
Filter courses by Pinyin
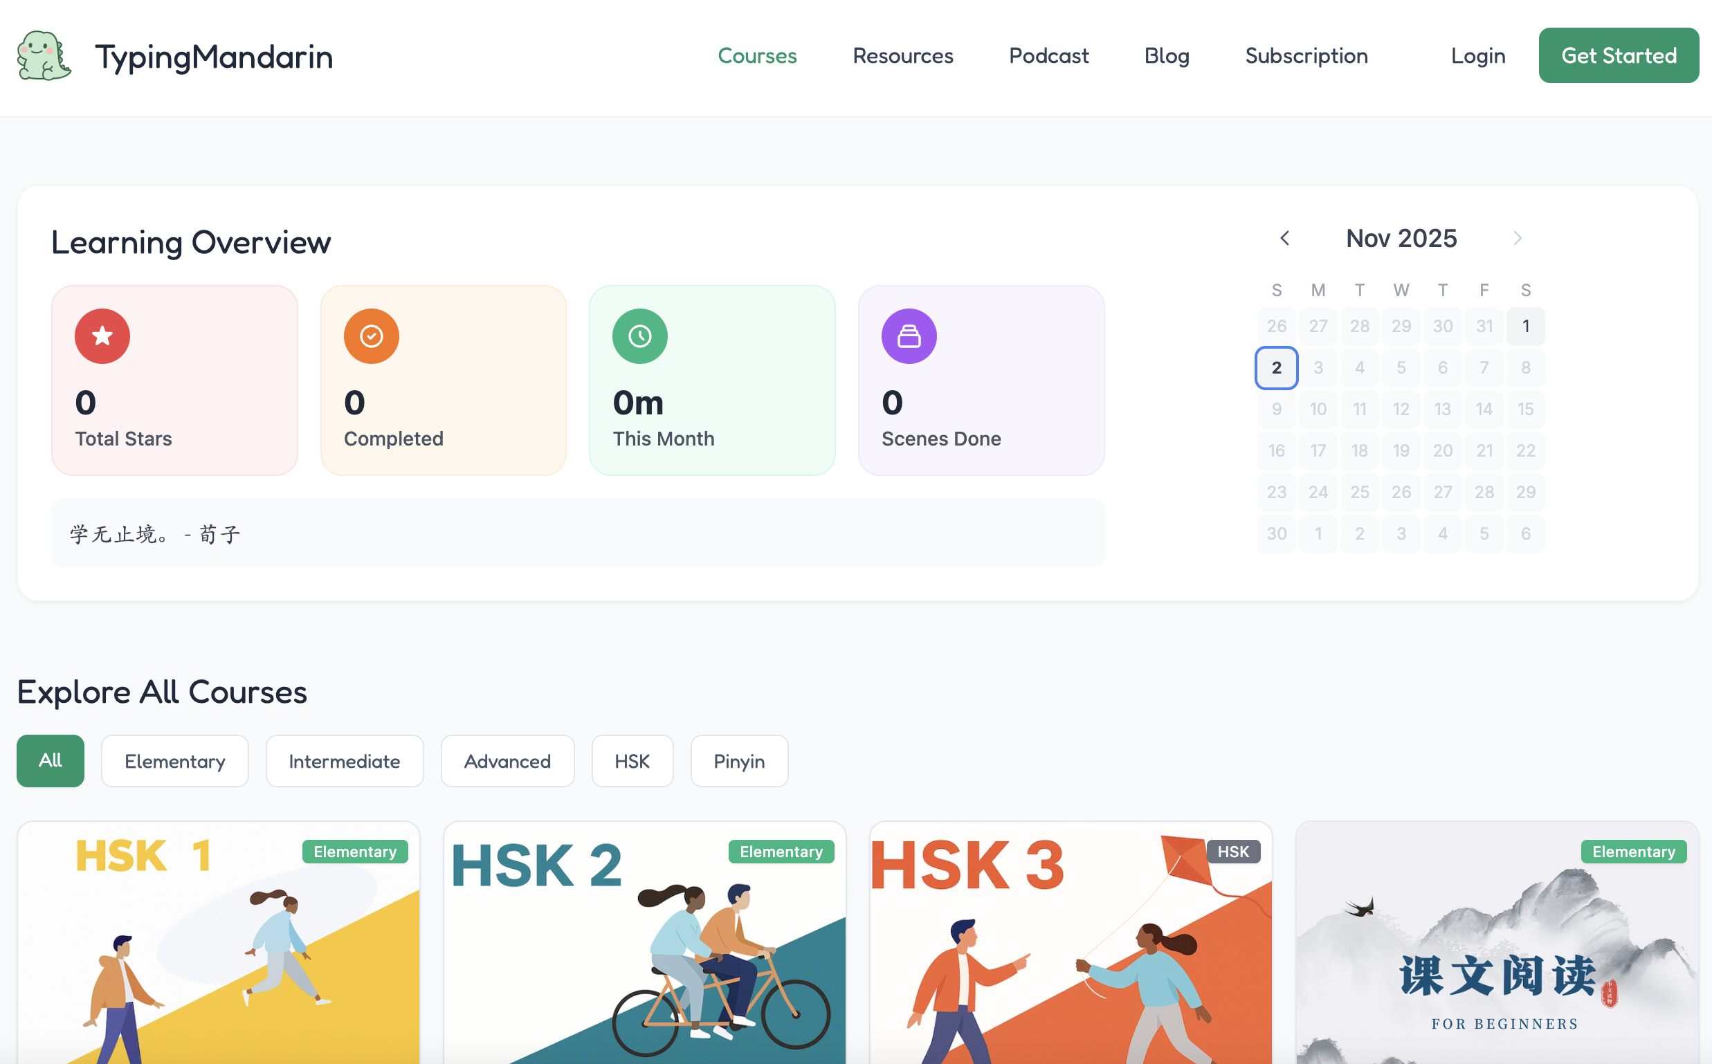(x=738, y=761)
